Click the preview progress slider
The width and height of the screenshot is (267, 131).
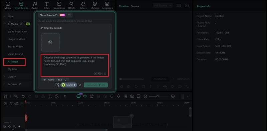tap(131, 79)
